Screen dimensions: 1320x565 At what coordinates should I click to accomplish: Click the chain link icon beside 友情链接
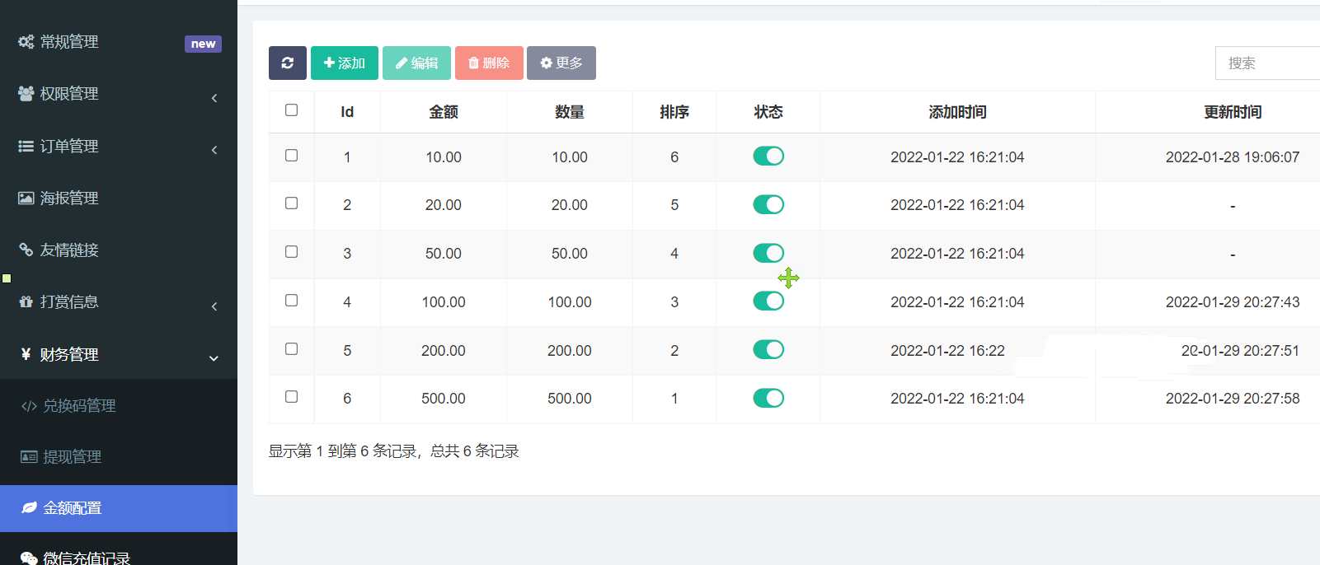pos(26,250)
